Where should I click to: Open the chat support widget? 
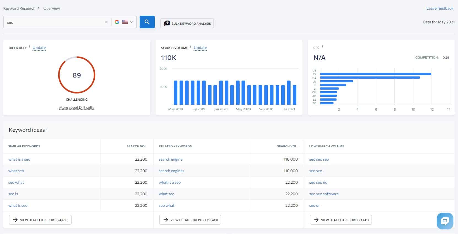click(445, 221)
